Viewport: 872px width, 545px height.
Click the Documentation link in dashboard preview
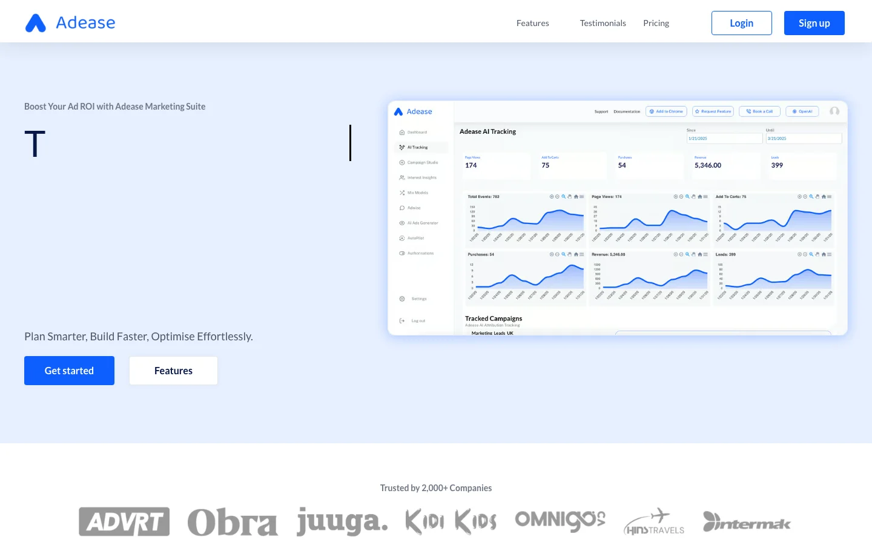click(627, 111)
